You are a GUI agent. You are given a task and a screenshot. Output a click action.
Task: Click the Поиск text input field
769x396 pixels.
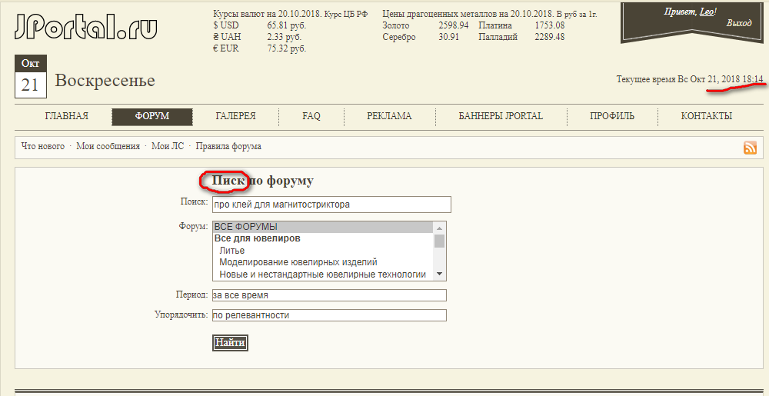331,205
